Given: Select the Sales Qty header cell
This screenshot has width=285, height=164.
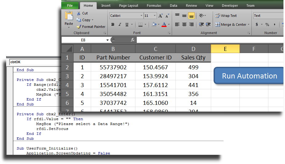Looking at the screenshot, I should [x=193, y=58].
